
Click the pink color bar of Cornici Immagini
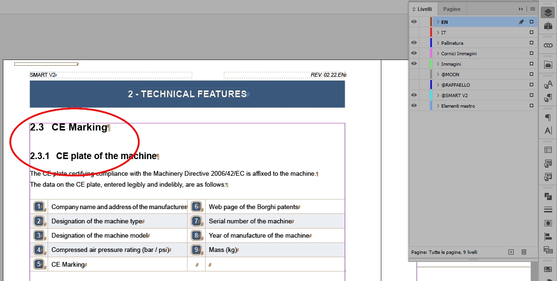431,53
